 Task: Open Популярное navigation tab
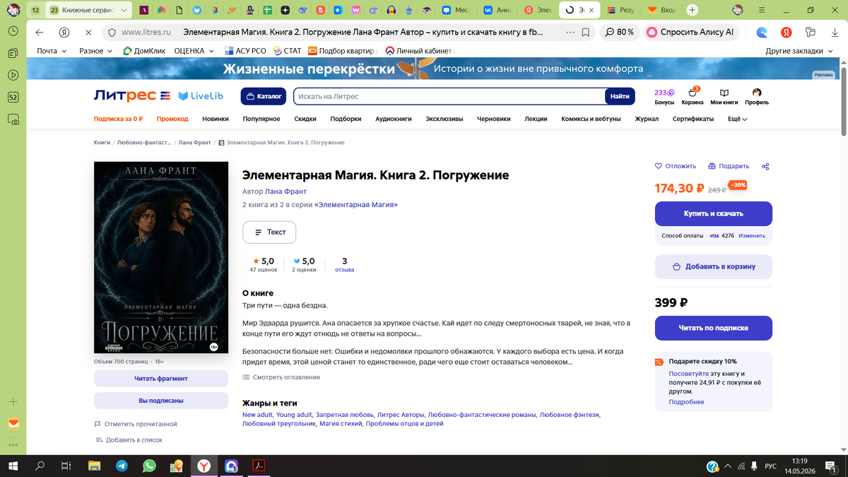pyautogui.click(x=261, y=119)
